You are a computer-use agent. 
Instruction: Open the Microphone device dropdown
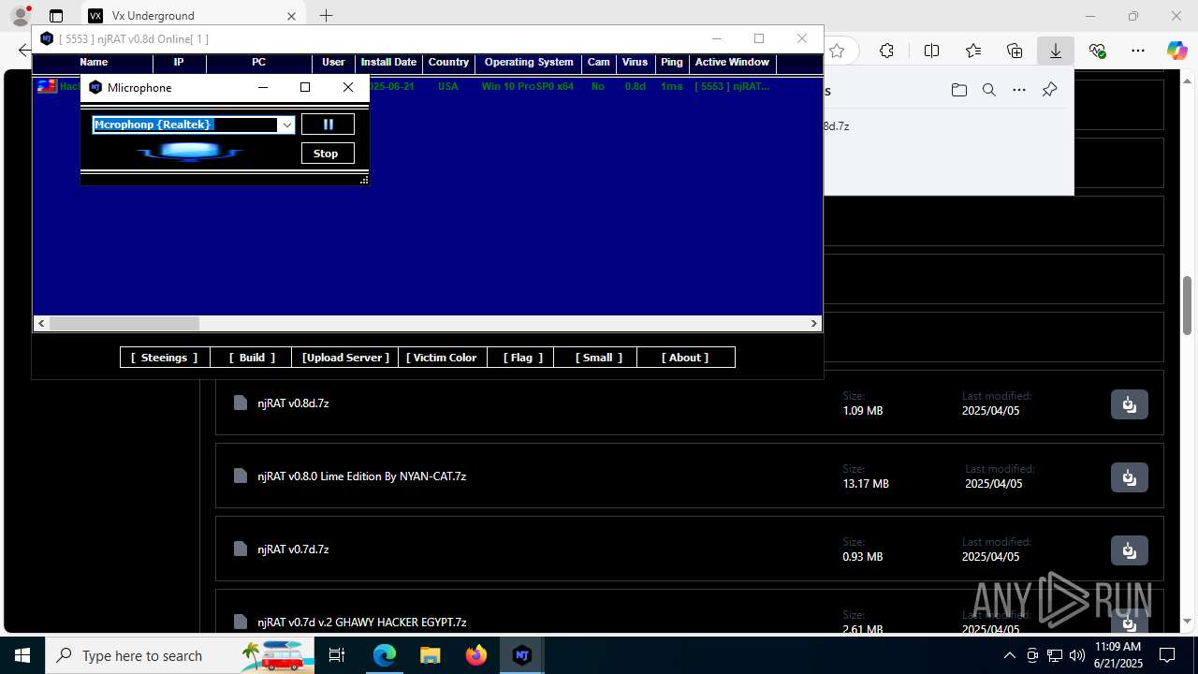287,125
